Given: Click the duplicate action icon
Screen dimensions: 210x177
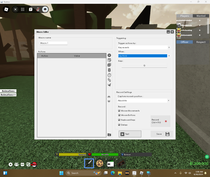Looking at the screenshot, I should pyautogui.click(x=109, y=65).
